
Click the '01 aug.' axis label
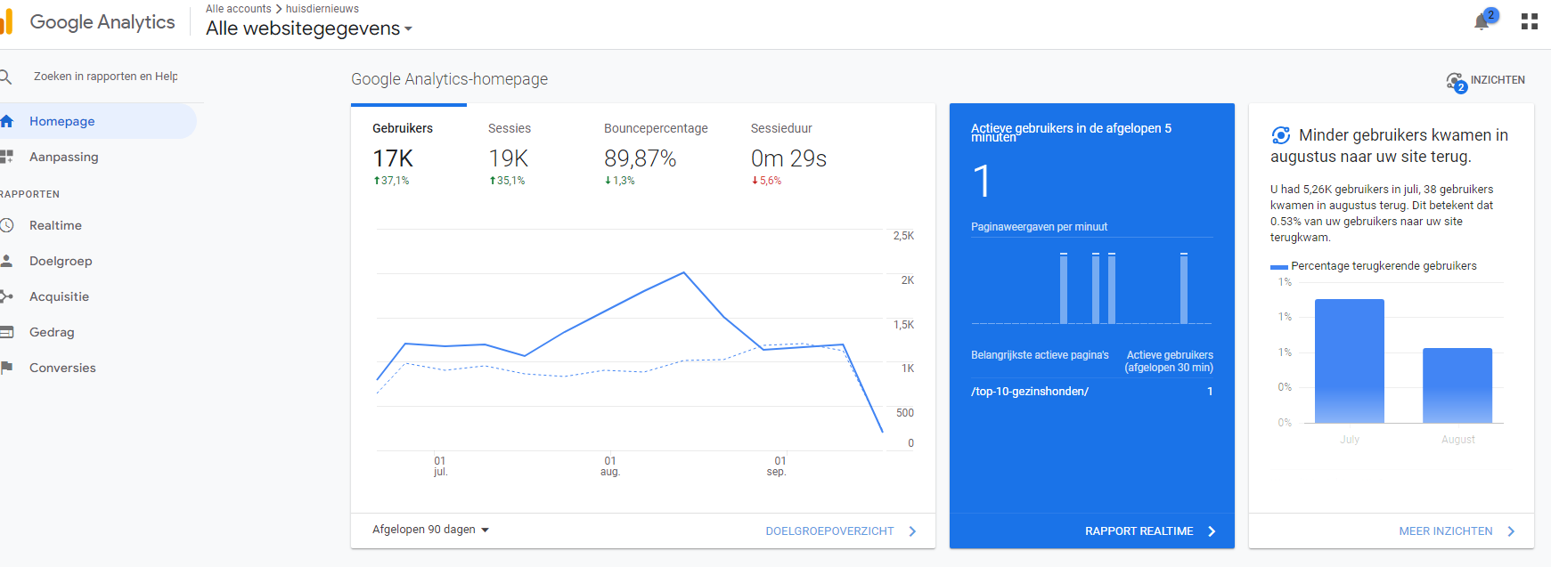coord(610,466)
